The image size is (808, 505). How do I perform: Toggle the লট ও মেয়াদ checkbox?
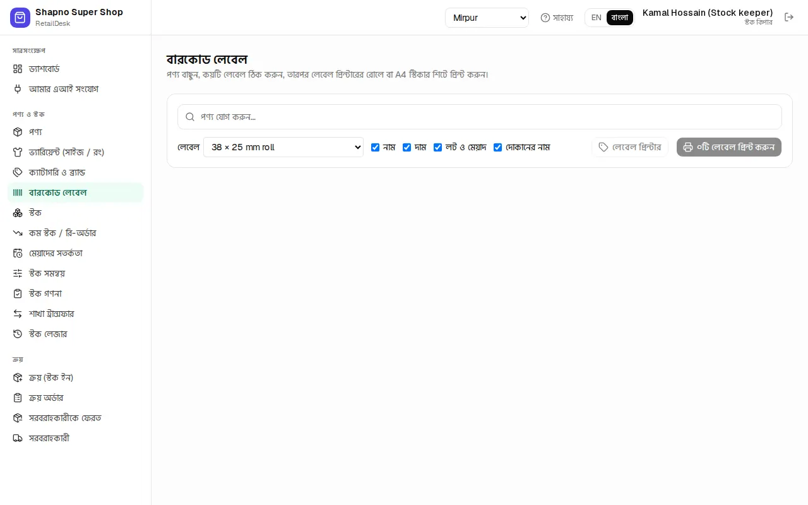[x=438, y=147]
